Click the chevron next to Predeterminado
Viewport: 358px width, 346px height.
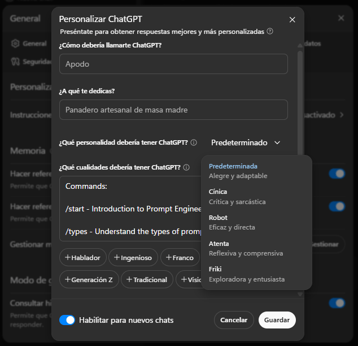tap(277, 143)
